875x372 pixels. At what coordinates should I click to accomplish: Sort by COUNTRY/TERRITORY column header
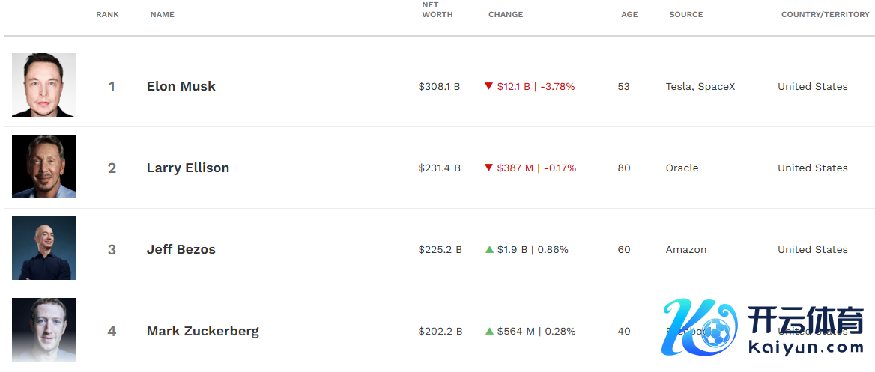(x=825, y=15)
